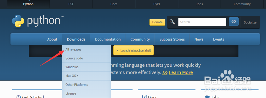Open the Success Stories menu
266x98 pixels.
(x=172, y=39)
